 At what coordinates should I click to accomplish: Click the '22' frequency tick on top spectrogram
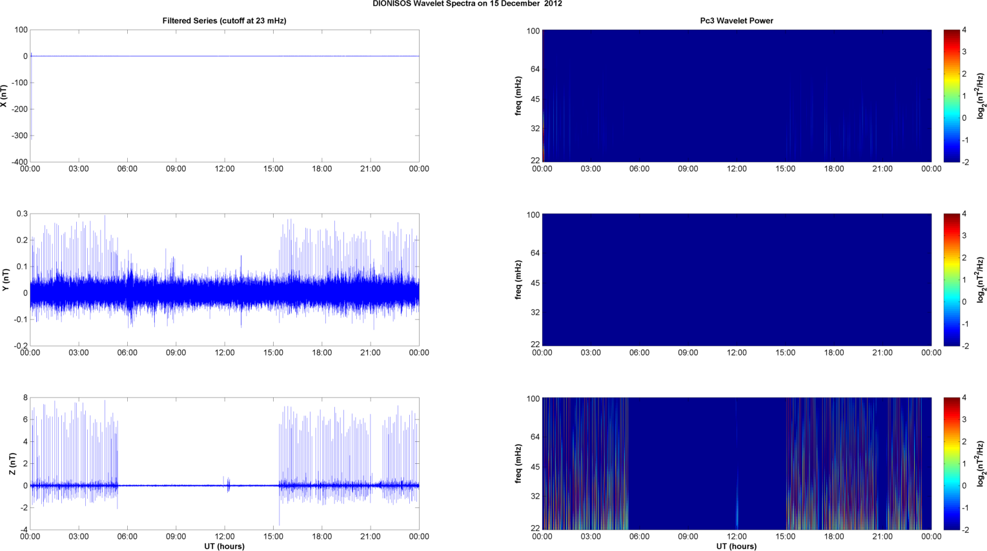click(536, 161)
